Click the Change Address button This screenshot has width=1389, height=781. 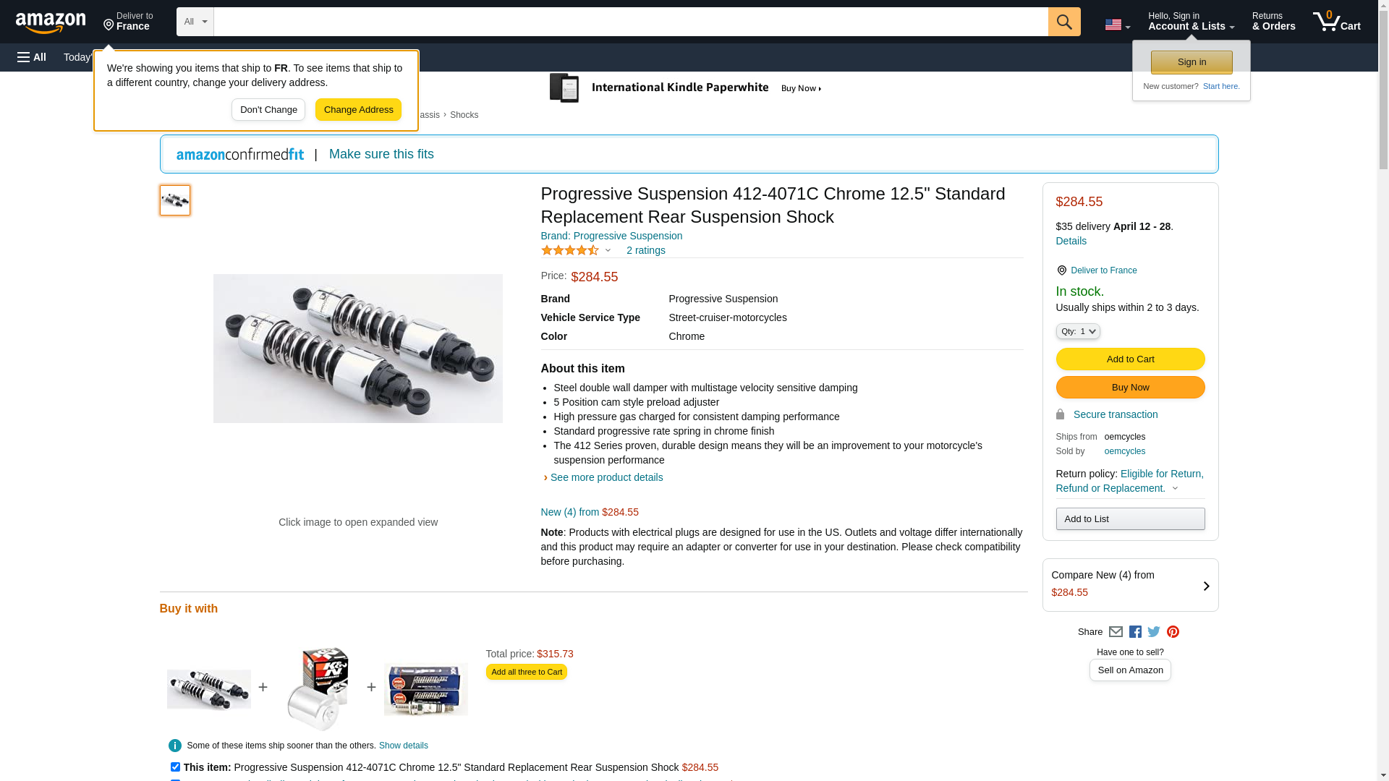click(358, 110)
